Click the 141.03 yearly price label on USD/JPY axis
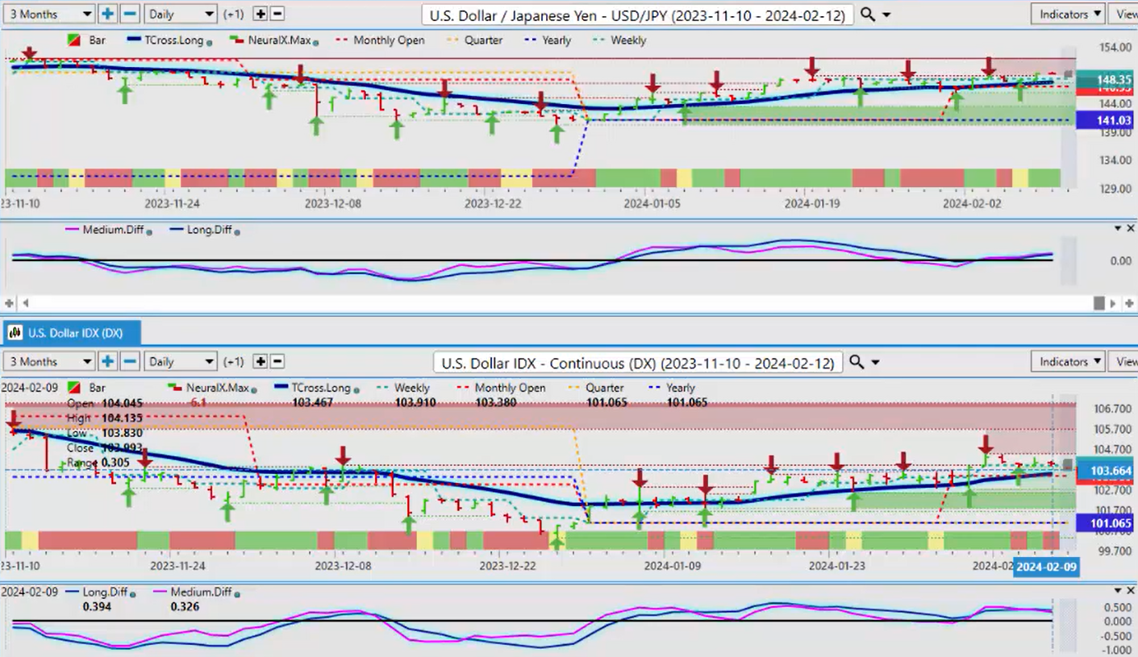The width and height of the screenshot is (1138, 657). [1107, 121]
